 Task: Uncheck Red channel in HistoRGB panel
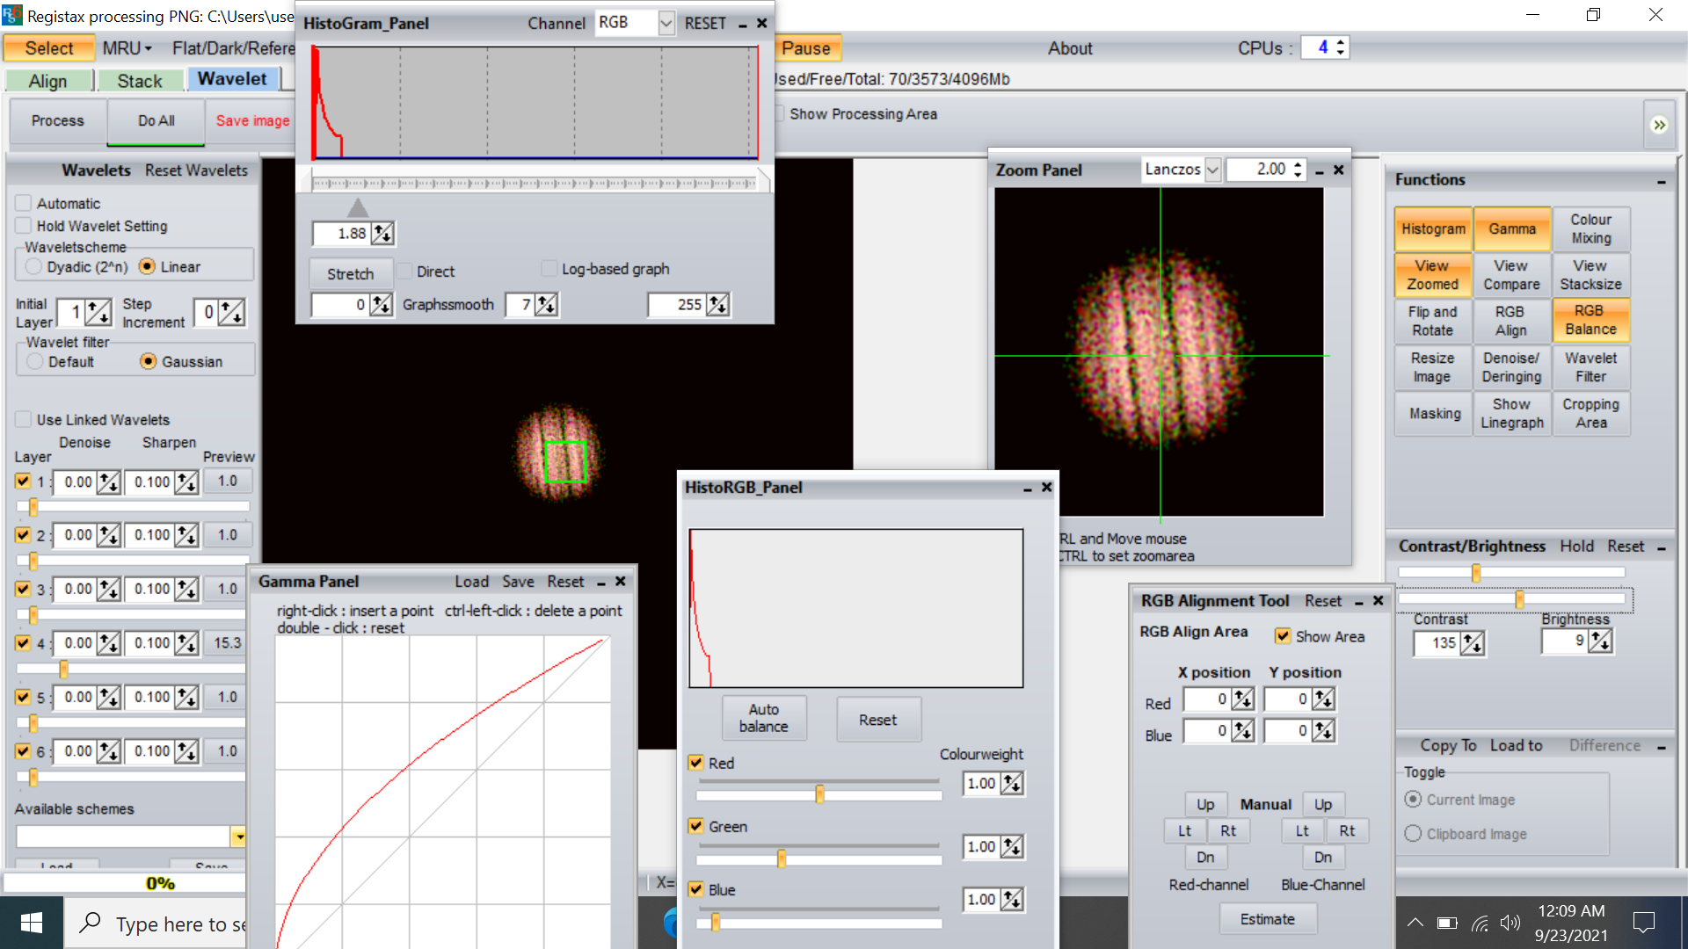pyautogui.click(x=696, y=763)
